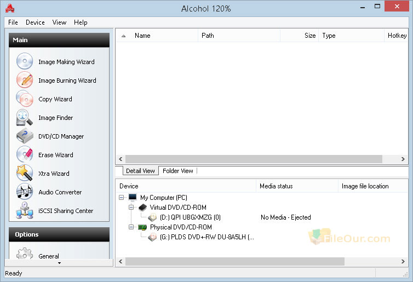Collapse the Physical DVD/CD-ROM node
The image size is (413, 282).
point(131,227)
